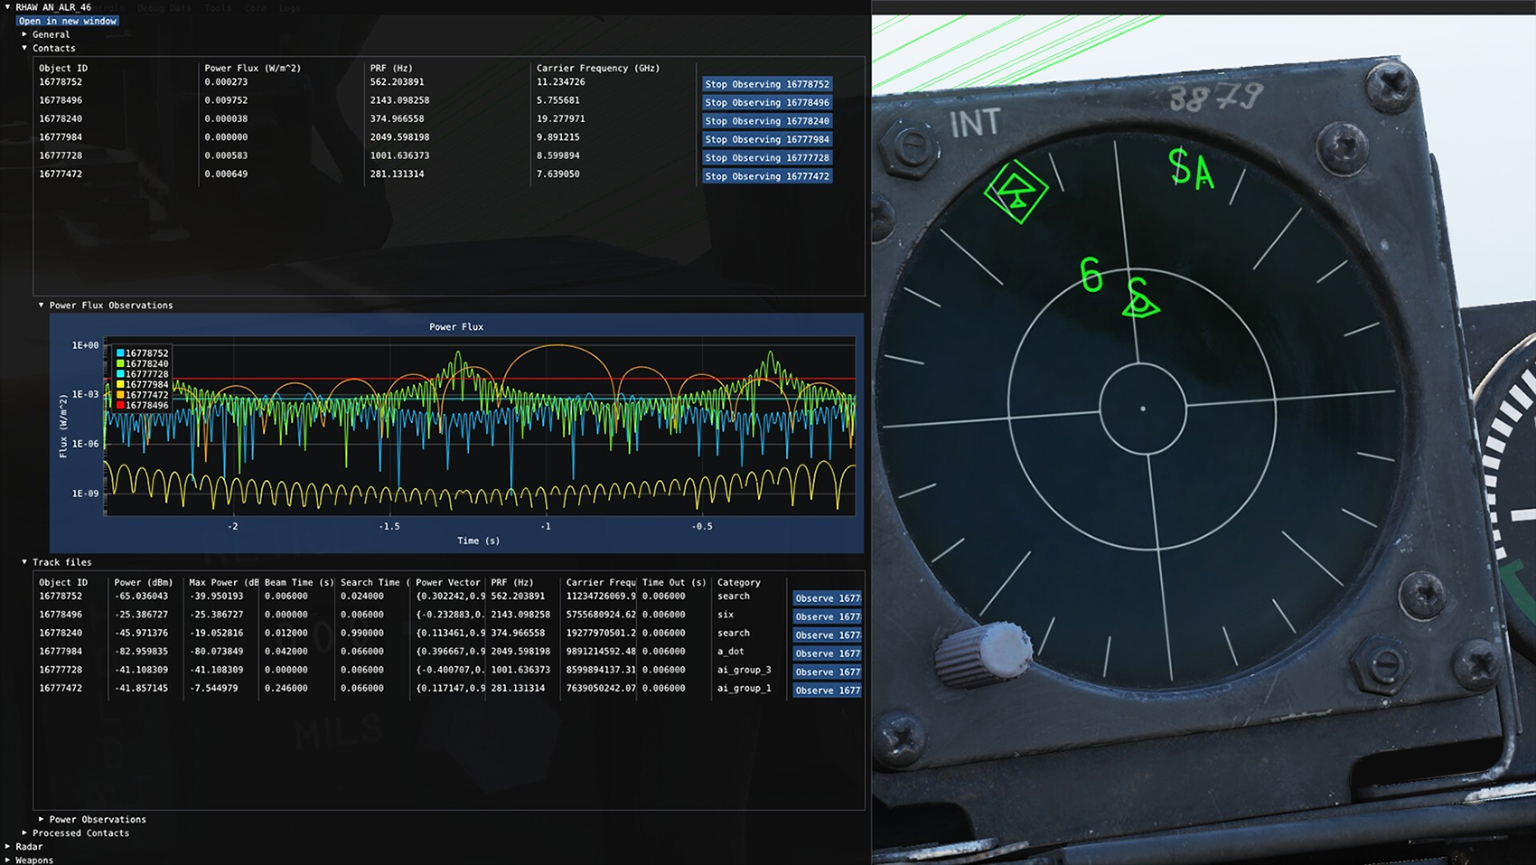Select the $A SAM symbol on the scope
Image resolution: width=1536 pixels, height=865 pixels.
[1191, 172]
